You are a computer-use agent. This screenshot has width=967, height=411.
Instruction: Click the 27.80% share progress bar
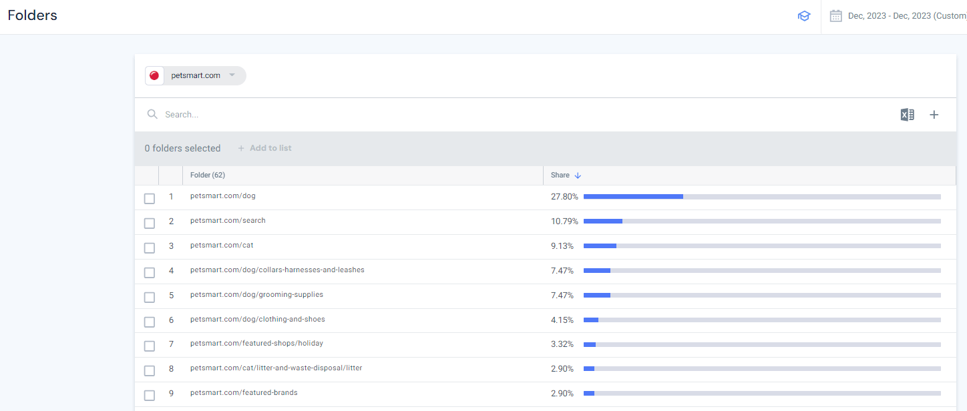pyautogui.click(x=762, y=197)
